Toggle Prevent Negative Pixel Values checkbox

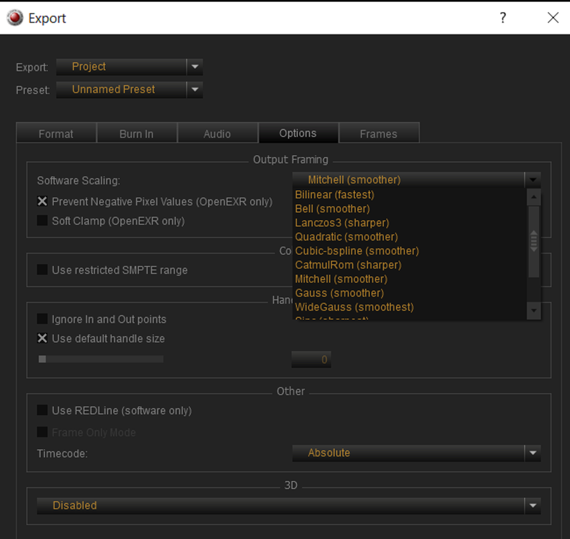pos(42,201)
